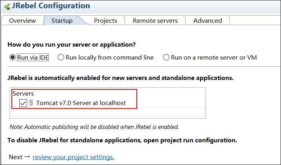Go to the Remote servers tab

155,20
